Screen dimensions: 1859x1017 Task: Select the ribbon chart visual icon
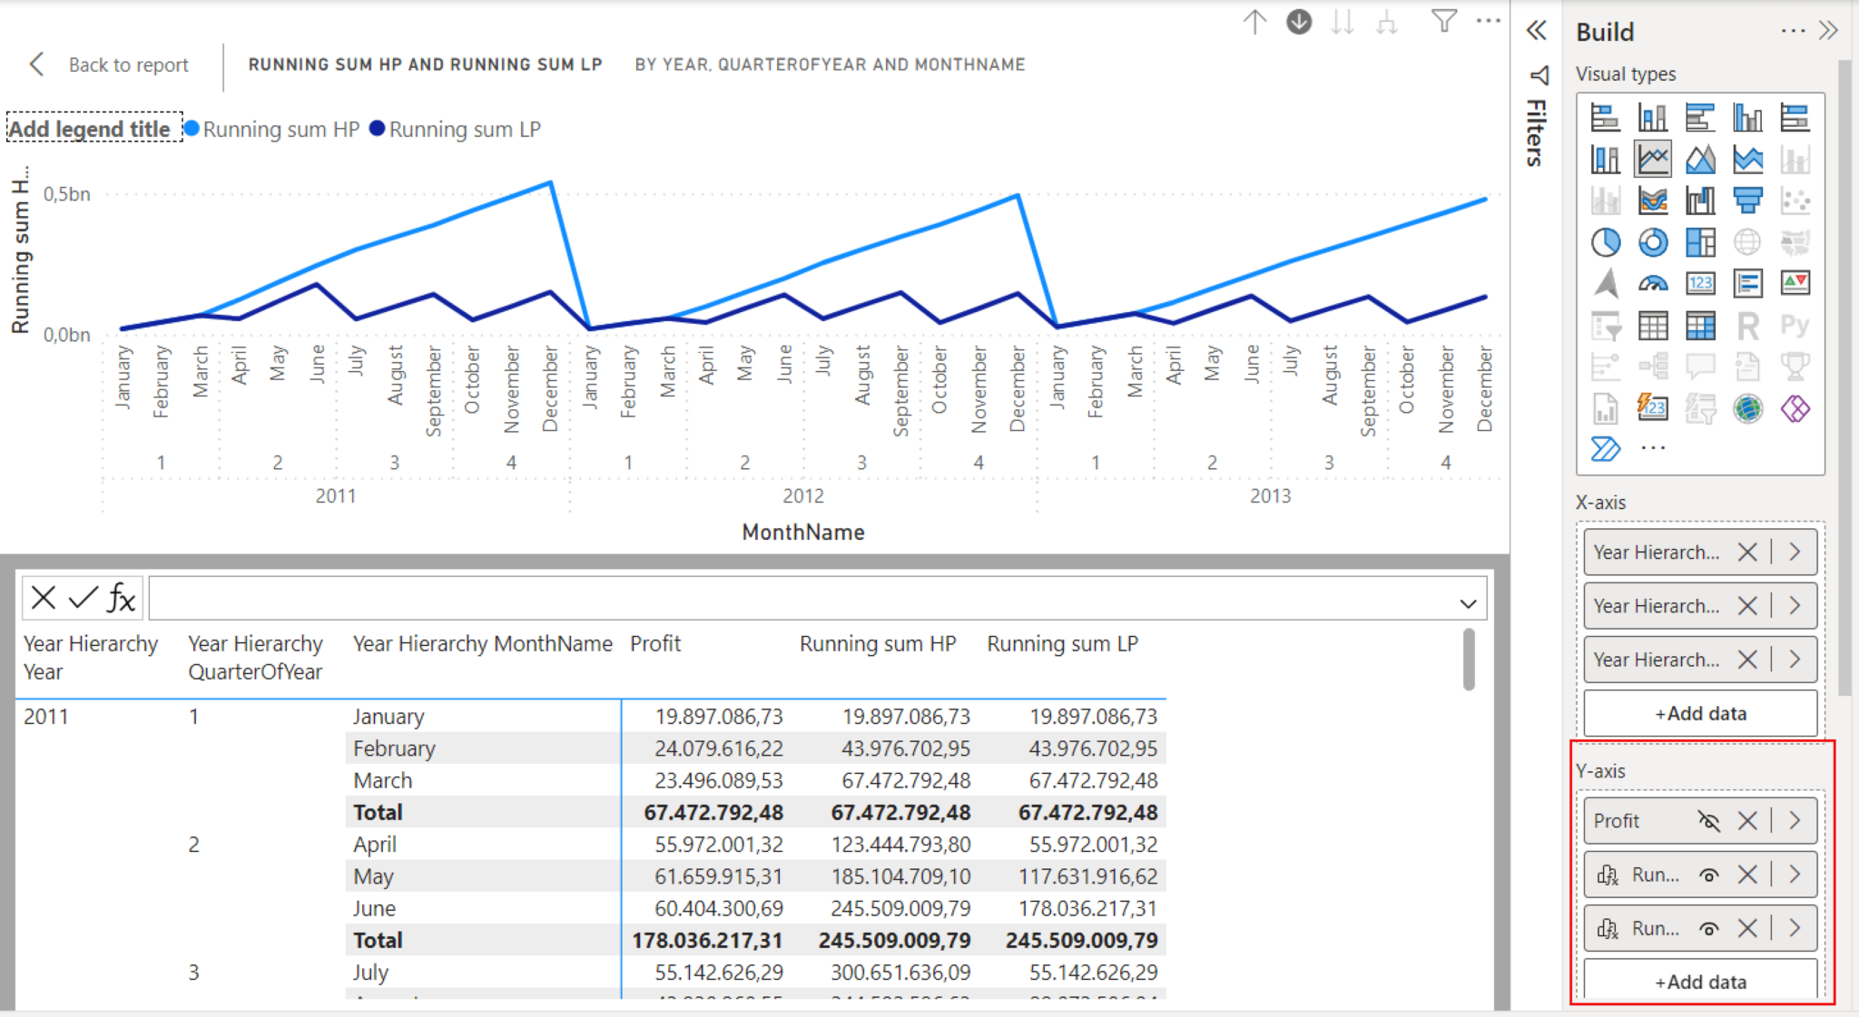pyautogui.click(x=1652, y=200)
